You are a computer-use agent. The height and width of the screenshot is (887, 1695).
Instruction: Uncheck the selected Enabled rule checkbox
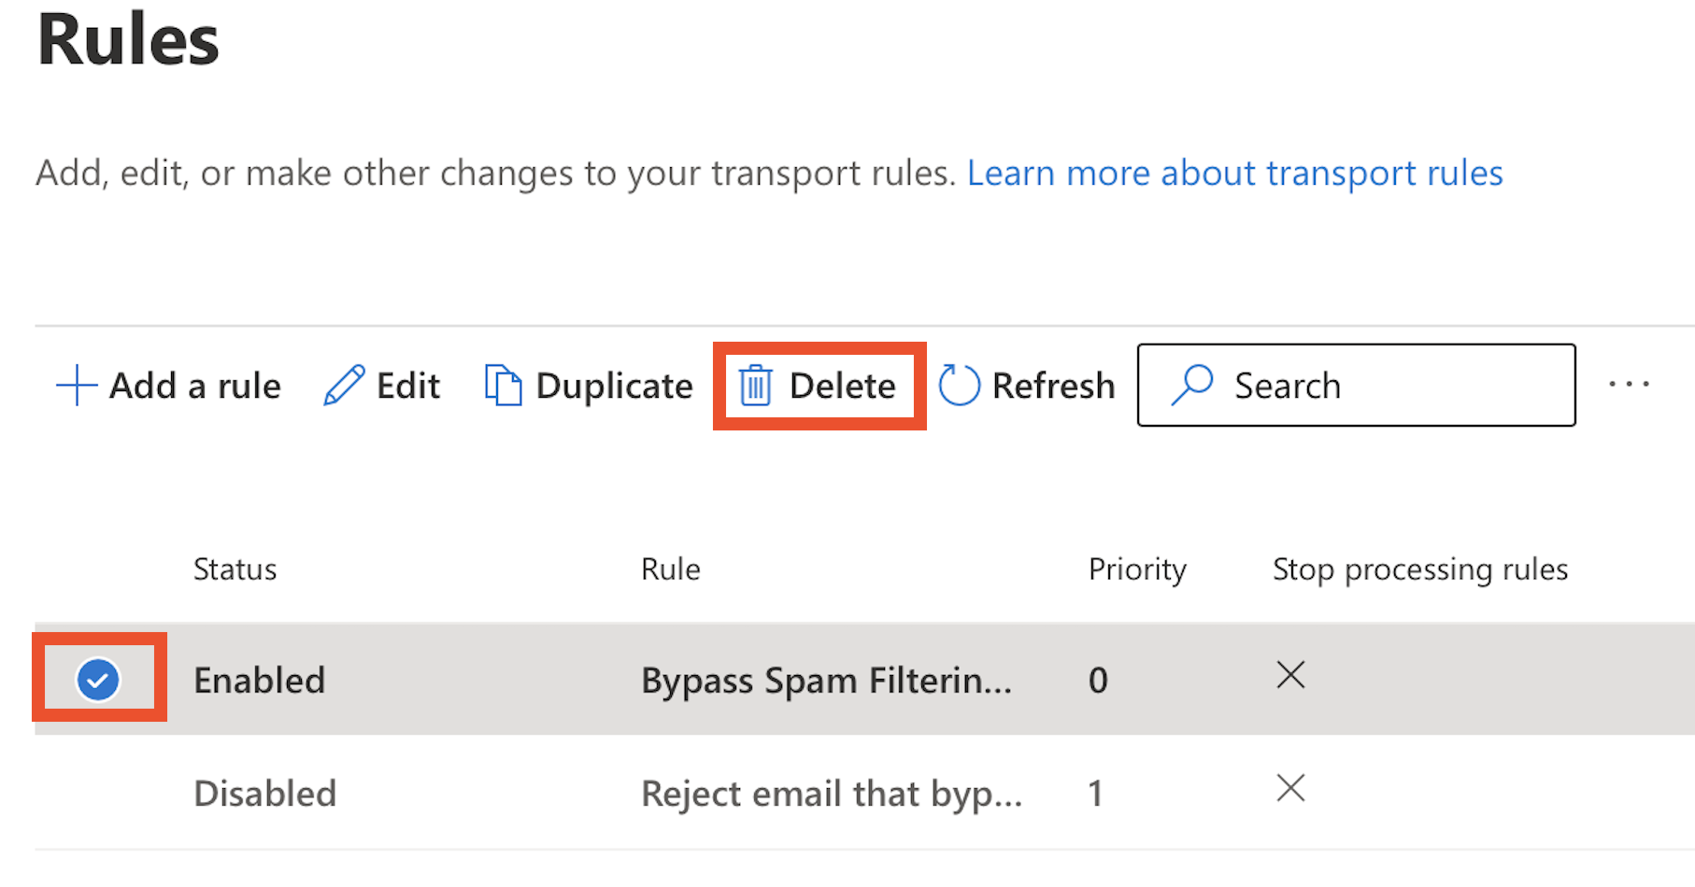pos(98,679)
